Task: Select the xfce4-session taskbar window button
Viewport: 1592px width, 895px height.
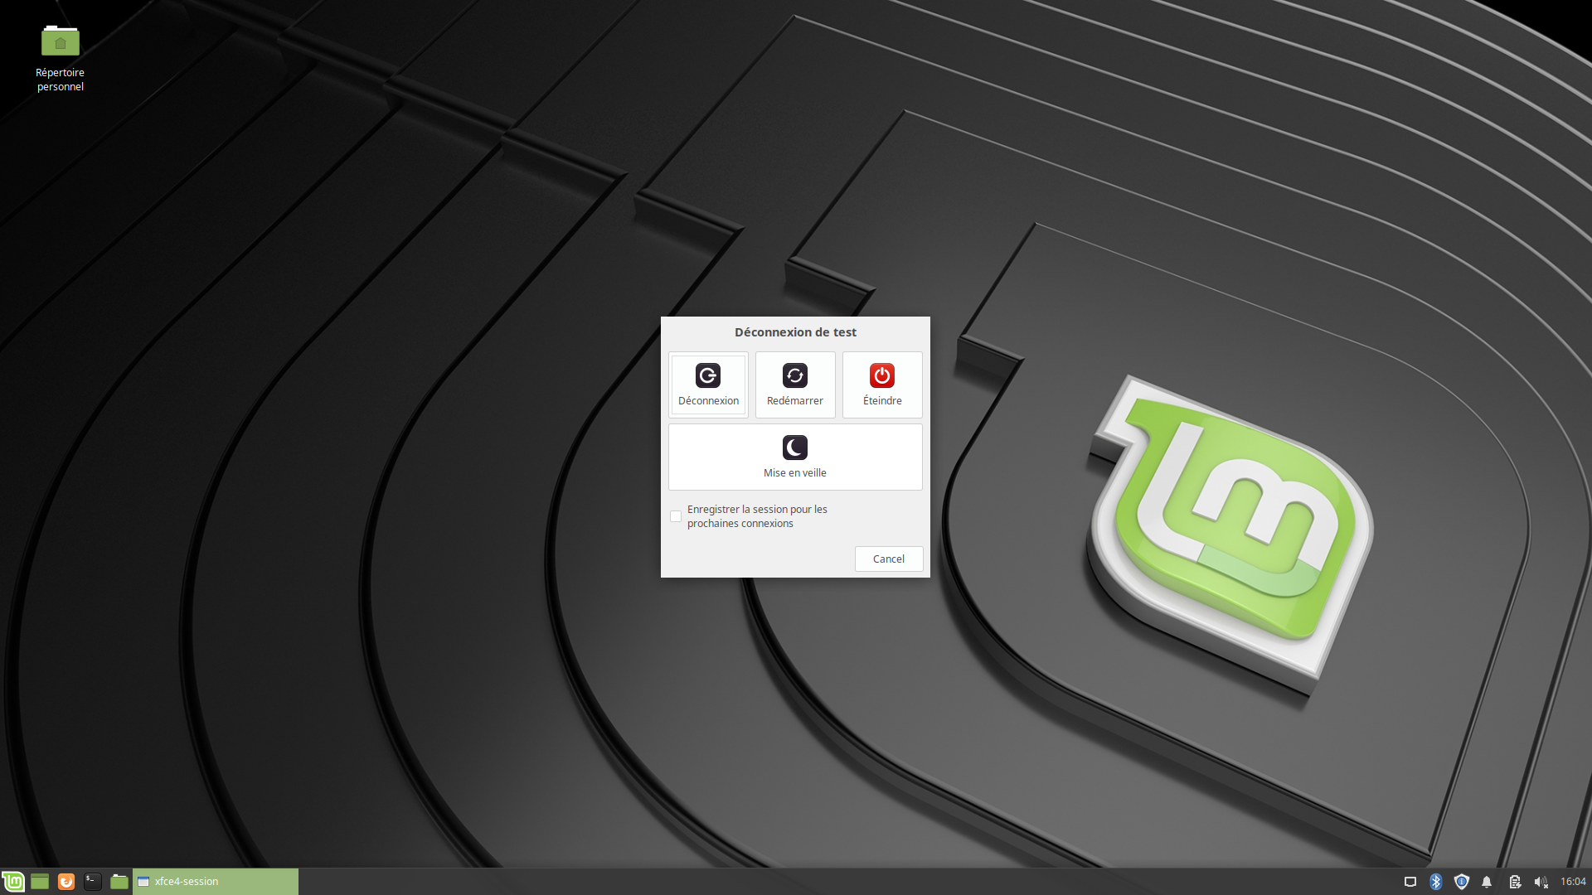Action: [x=216, y=882]
